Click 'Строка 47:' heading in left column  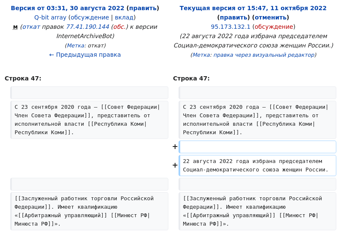(x=23, y=78)
